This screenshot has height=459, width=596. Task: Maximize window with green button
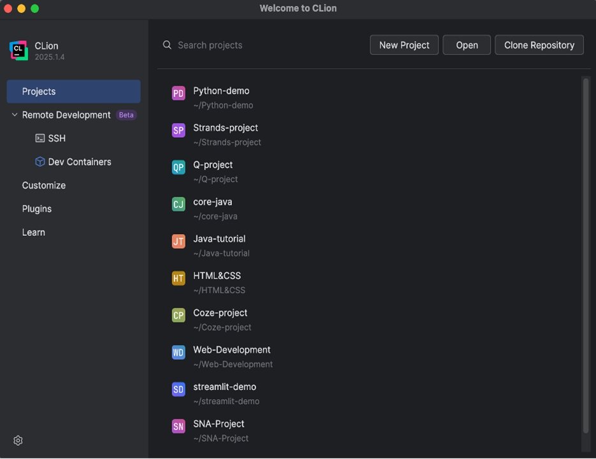pyautogui.click(x=34, y=8)
